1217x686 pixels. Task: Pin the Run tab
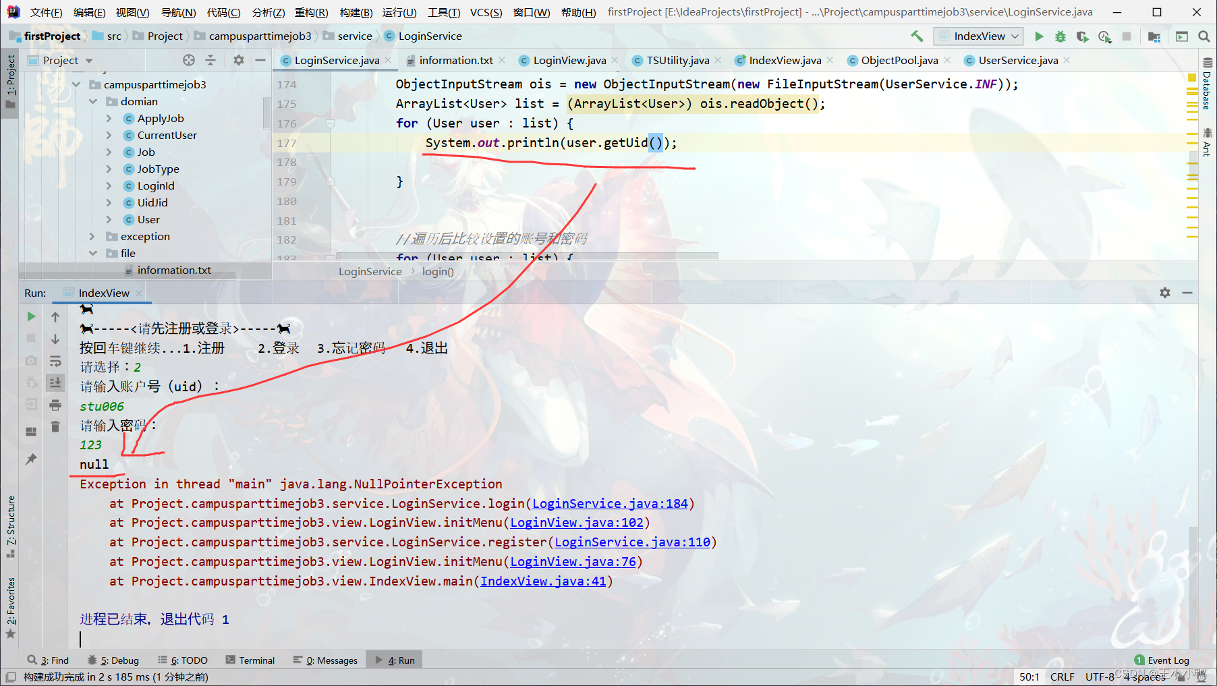[31, 459]
